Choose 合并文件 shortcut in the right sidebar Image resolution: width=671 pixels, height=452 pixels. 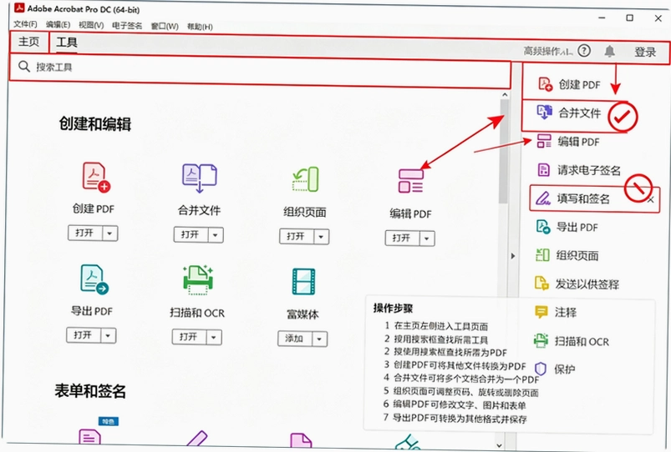(569, 113)
